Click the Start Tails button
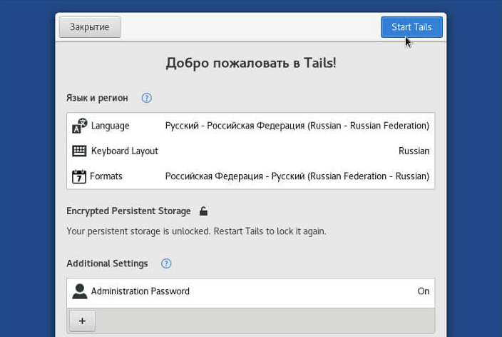The image size is (502, 337). (x=411, y=27)
